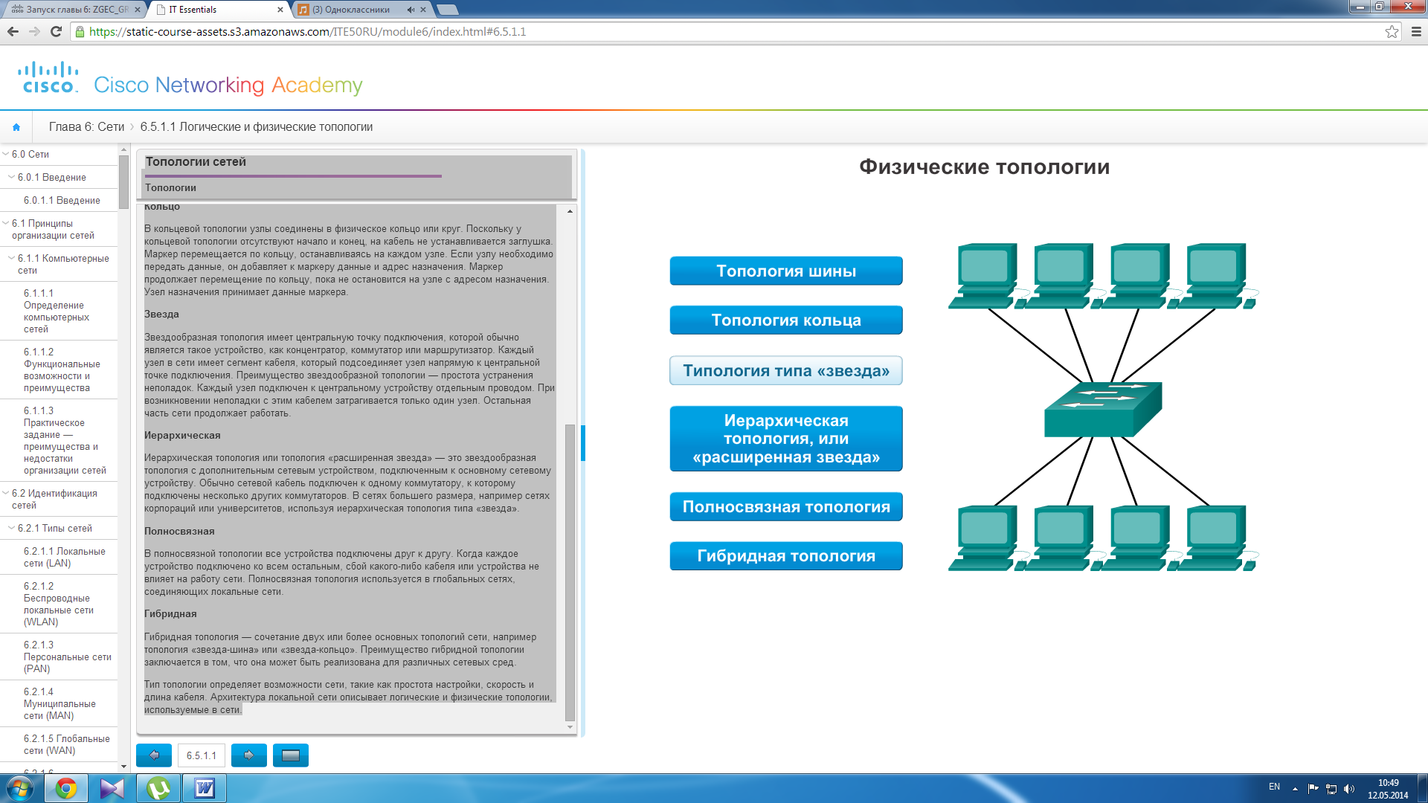Collapse 6.0.1 Введение subsection
Image resolution: width=1428 pixels, height=803 pixels.
pyautogui.click(x=11, y=177)
